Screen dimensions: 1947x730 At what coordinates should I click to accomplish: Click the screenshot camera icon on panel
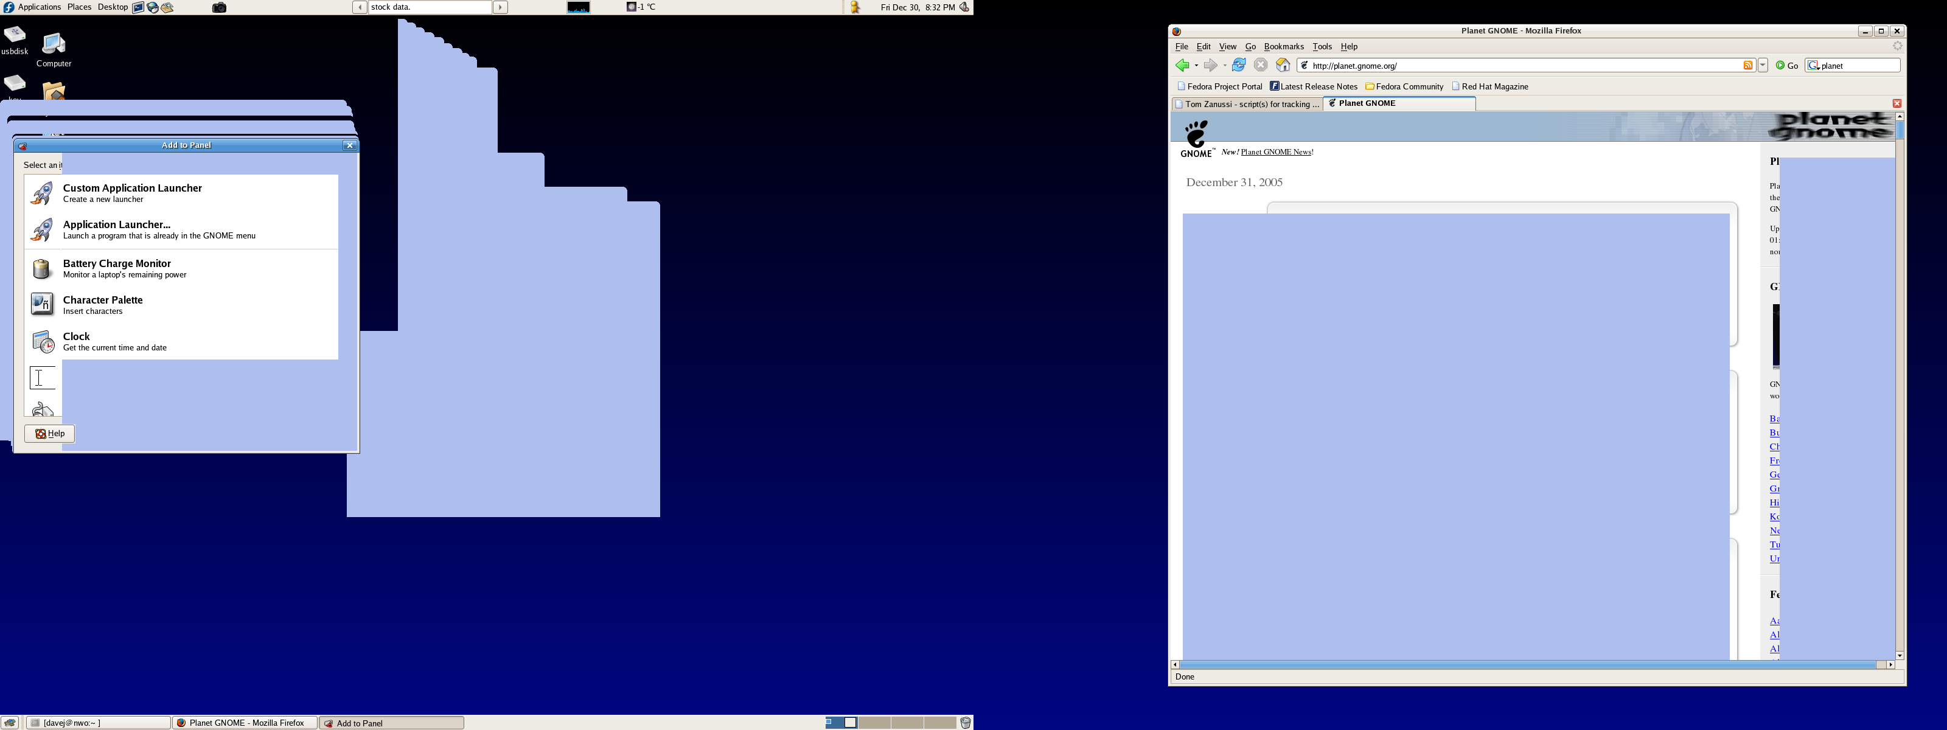point(218,7)
